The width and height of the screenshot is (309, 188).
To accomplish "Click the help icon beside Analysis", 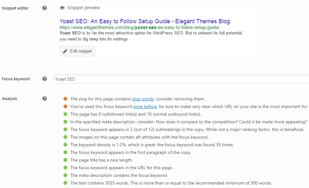I will [x=45, y=98].
